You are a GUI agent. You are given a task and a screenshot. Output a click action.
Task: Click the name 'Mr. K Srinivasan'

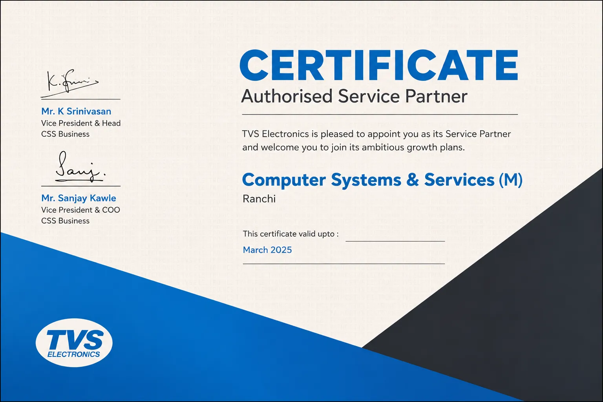76,111
